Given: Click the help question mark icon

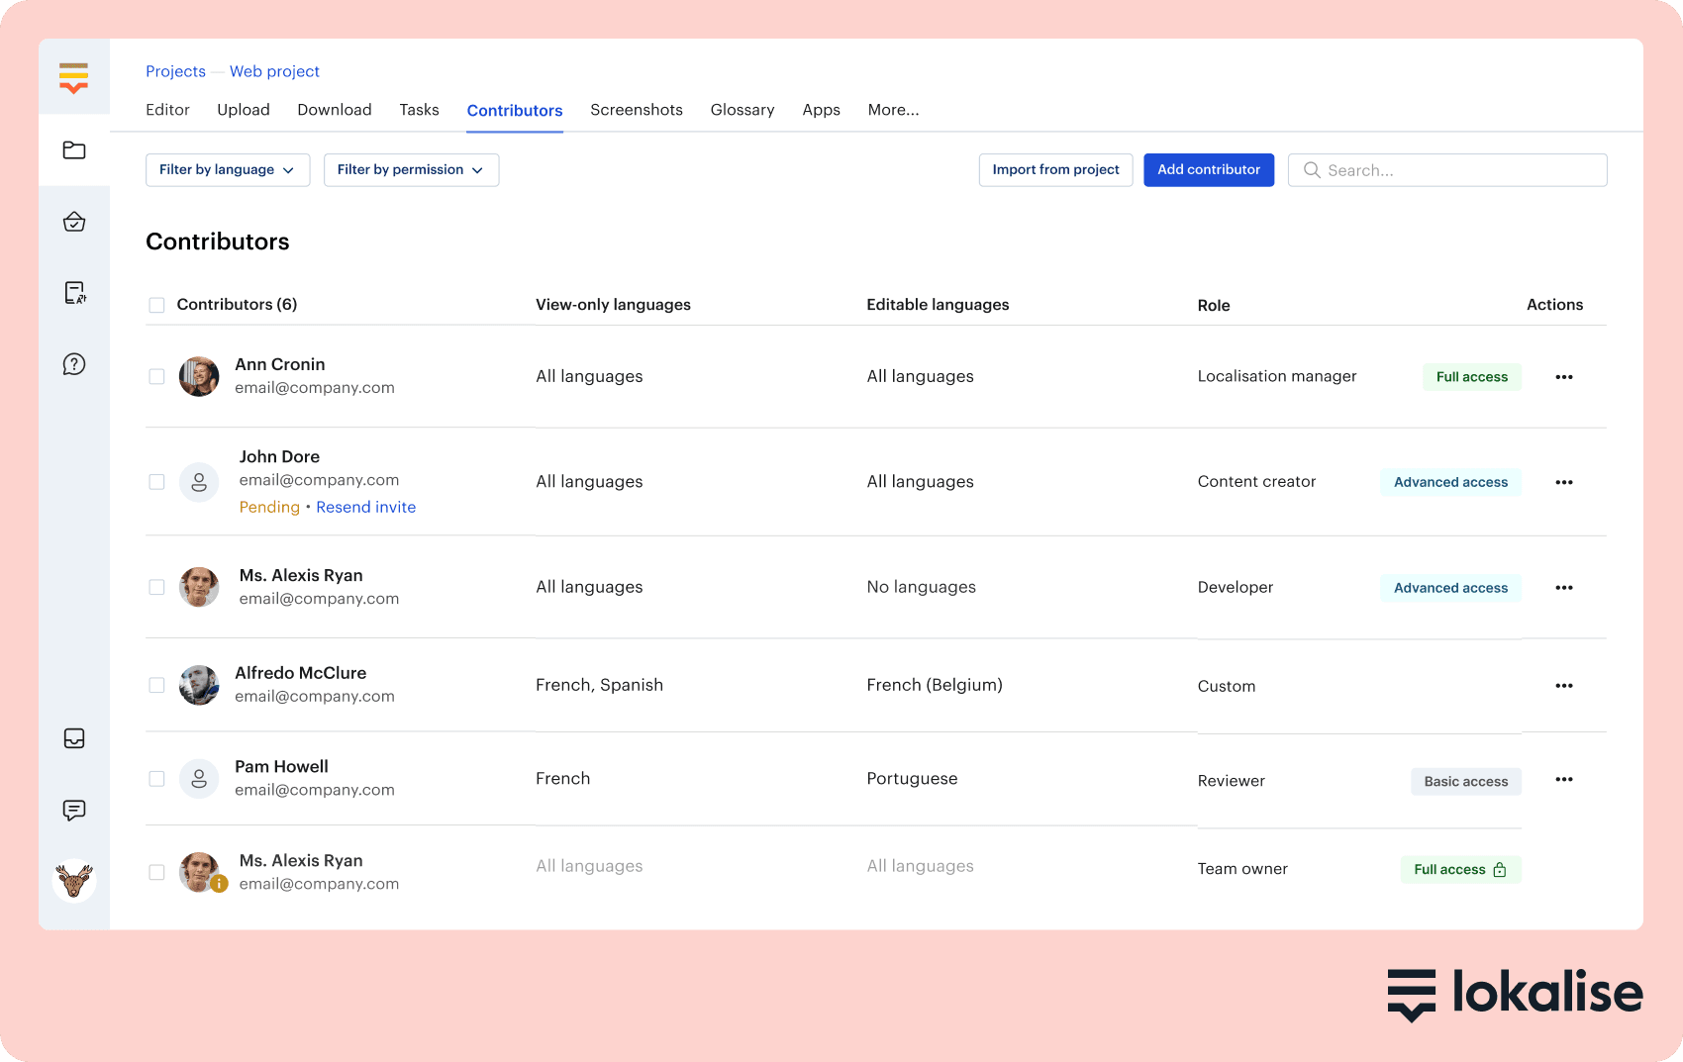Looking at the screenshot, I should coord(74,364).
